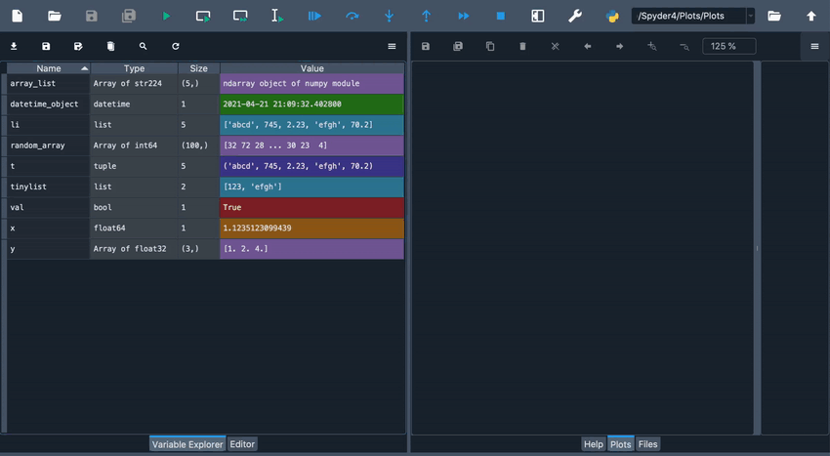The height and width of the screenshot is (456, 830).
Task: Search variable names and types
Action: [143, 46]
